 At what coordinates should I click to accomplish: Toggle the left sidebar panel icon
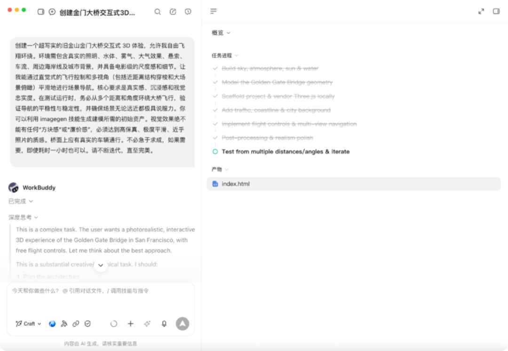tap(41, 12)
